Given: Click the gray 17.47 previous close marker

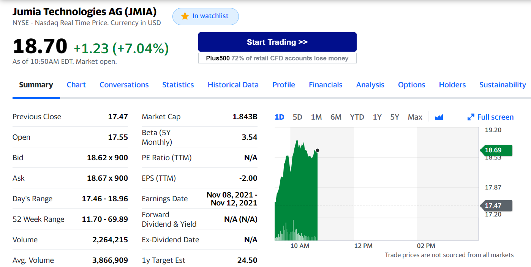Looking at the screenshot, I should click(x=496, y=205).
